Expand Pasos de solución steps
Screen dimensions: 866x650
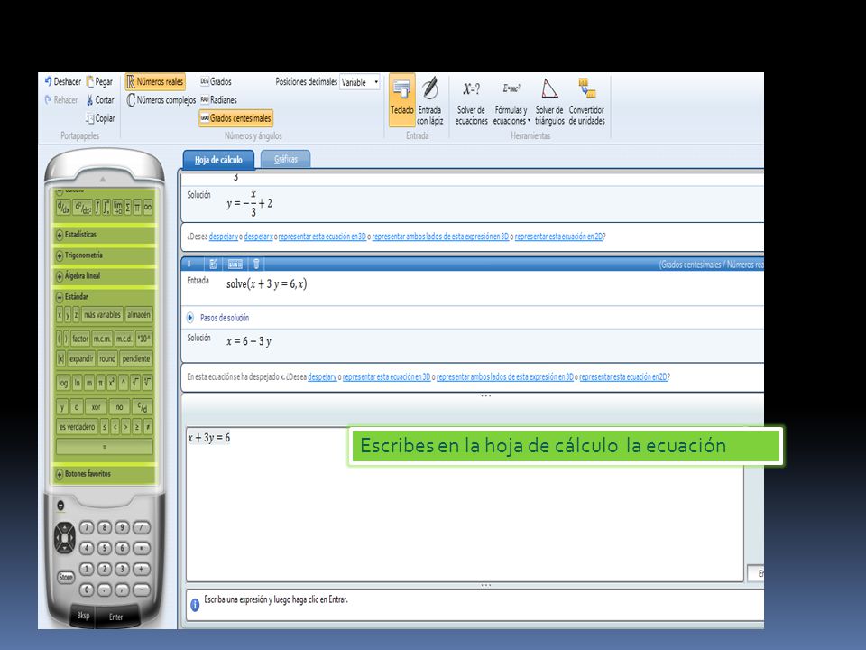click(x=190, y=318)
